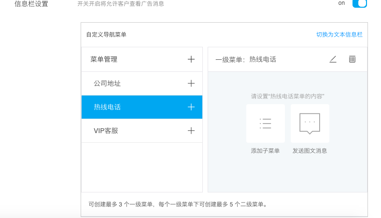Click the 切换为文本信息栏 link
Screen dimensions: 381x218
click(x=339, y=35)
